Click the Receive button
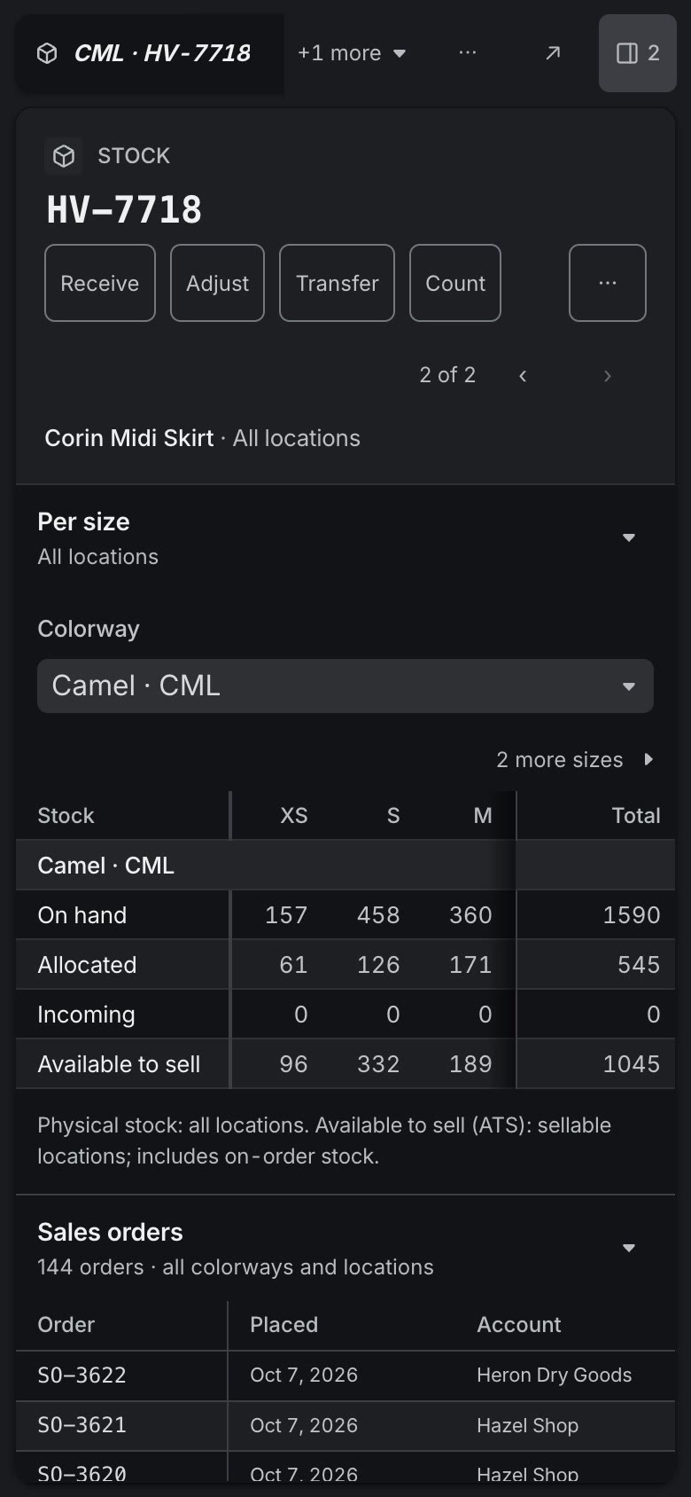The image size is (691, 1497). tap(100, 283)
